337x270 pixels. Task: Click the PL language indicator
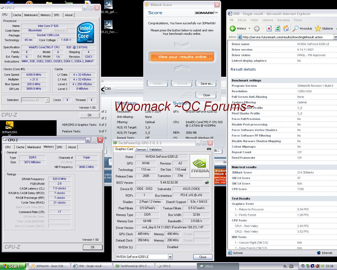tap(285, 266)
